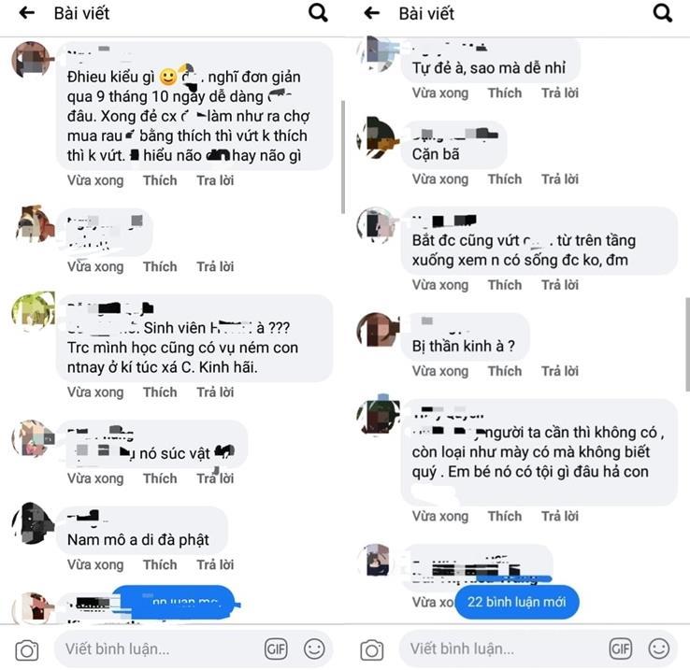
Task: Like the "Bị thần kinh à ?" comment
Action: point(505,371)
